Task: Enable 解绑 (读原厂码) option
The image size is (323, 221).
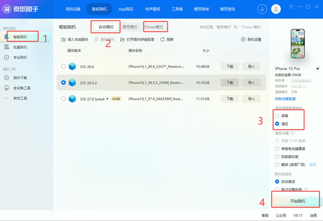Action: (277, 165)
